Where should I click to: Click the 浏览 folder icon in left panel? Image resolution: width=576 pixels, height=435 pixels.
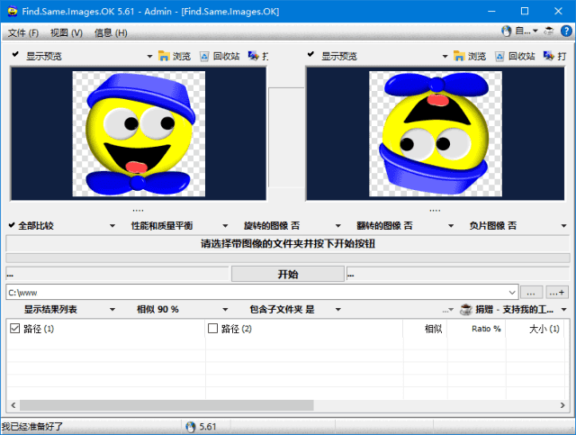tap(164, 56)
